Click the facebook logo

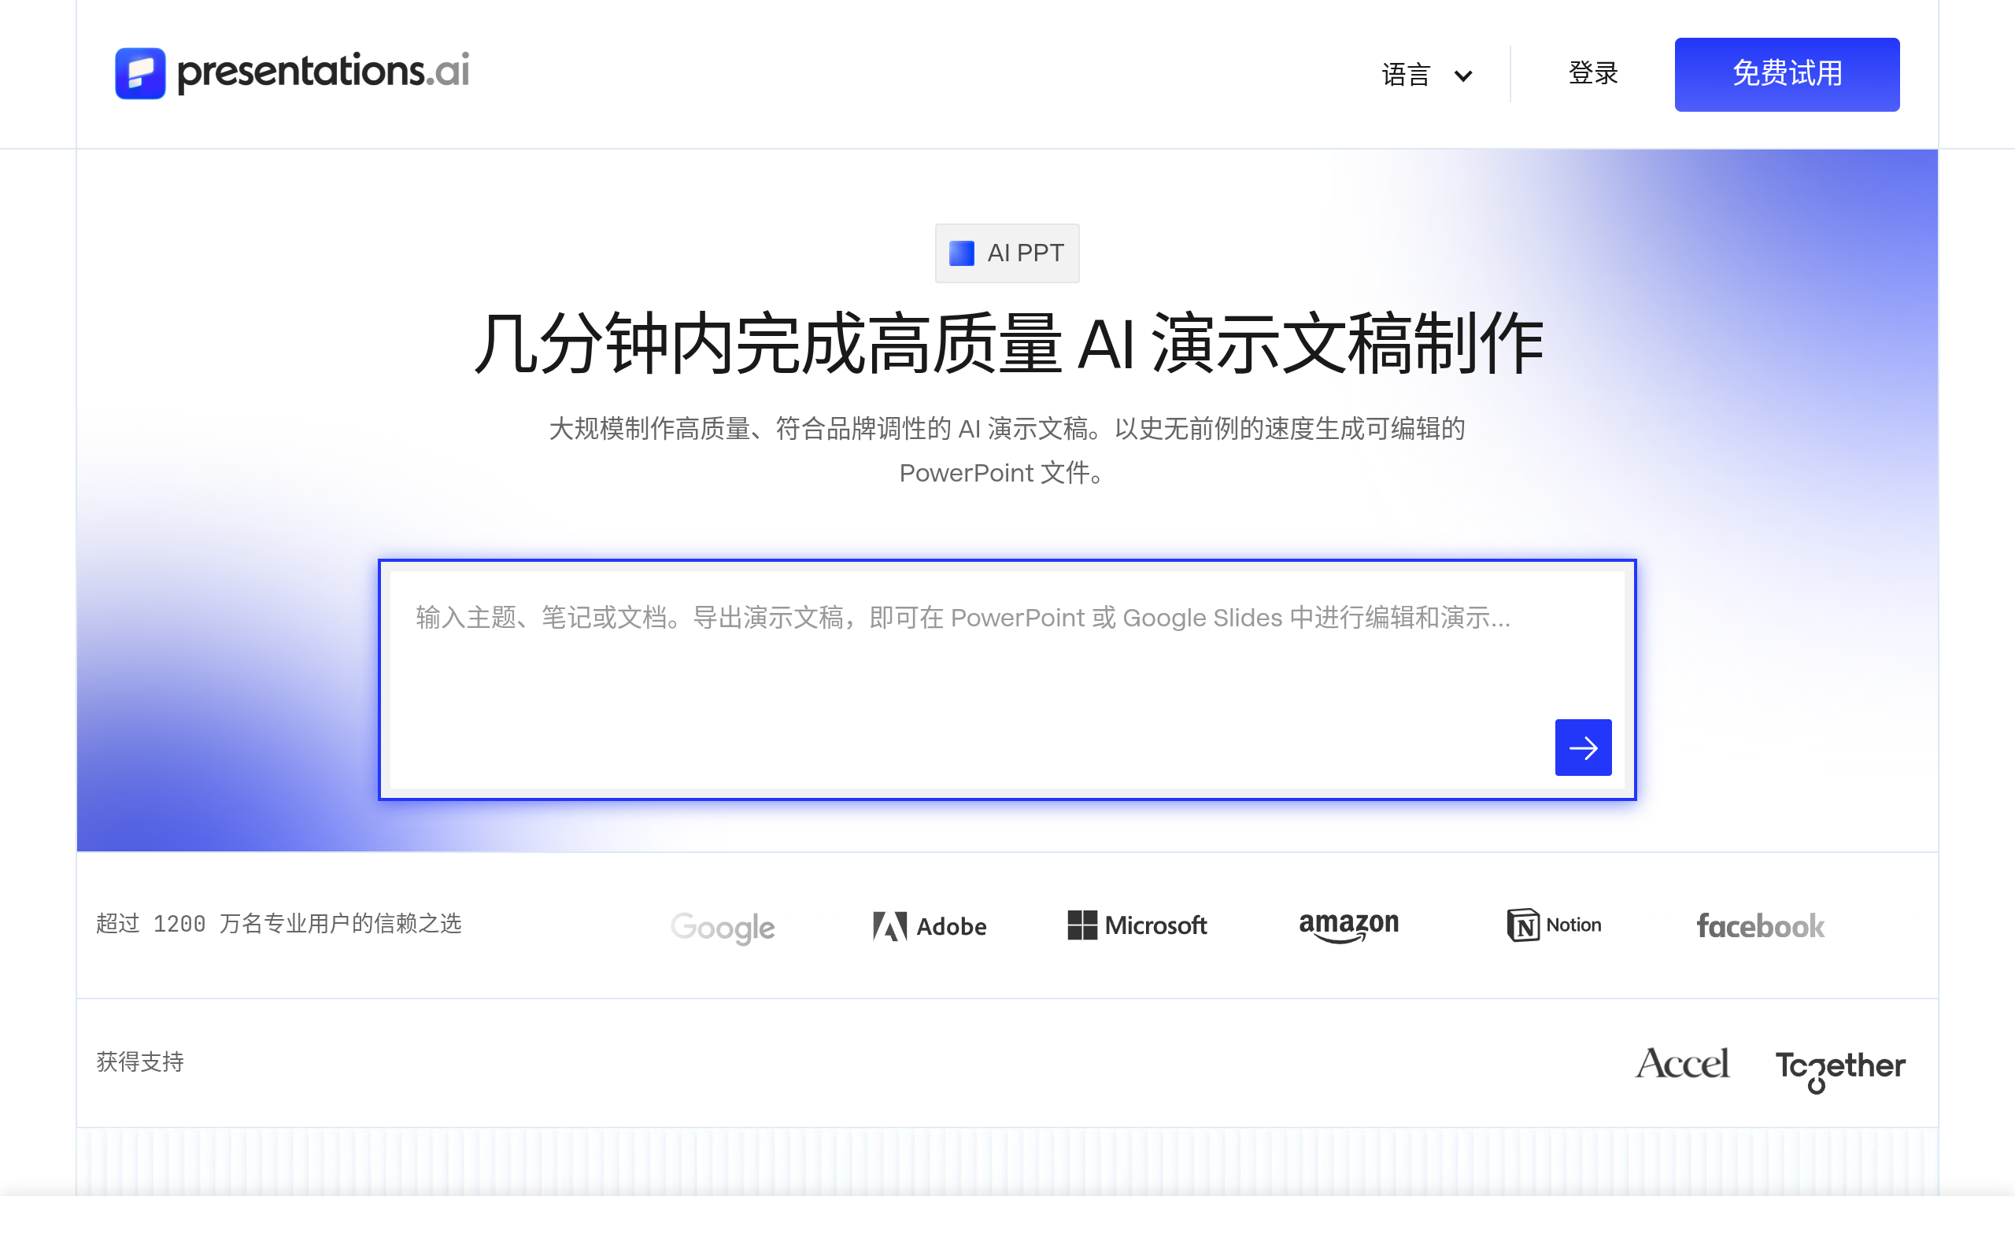coord(1760,926)
